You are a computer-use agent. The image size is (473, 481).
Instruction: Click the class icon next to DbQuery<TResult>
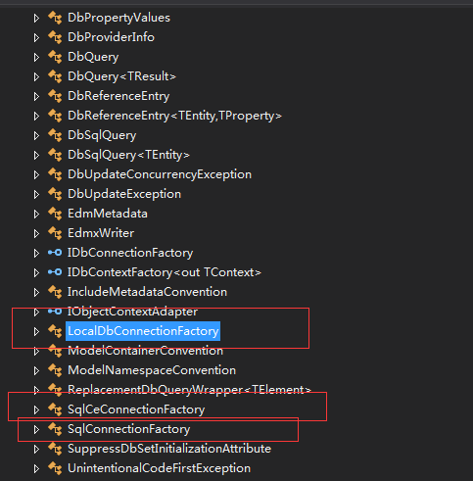(55, 76)
